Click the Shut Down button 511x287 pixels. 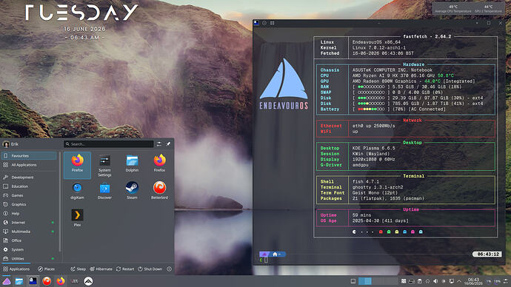tap(150, 269)
